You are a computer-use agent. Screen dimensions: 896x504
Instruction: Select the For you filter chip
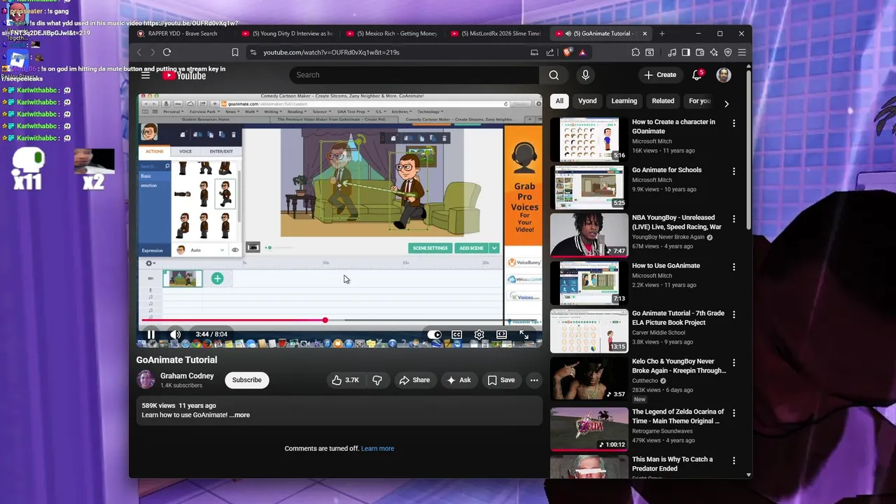point(699,101)
